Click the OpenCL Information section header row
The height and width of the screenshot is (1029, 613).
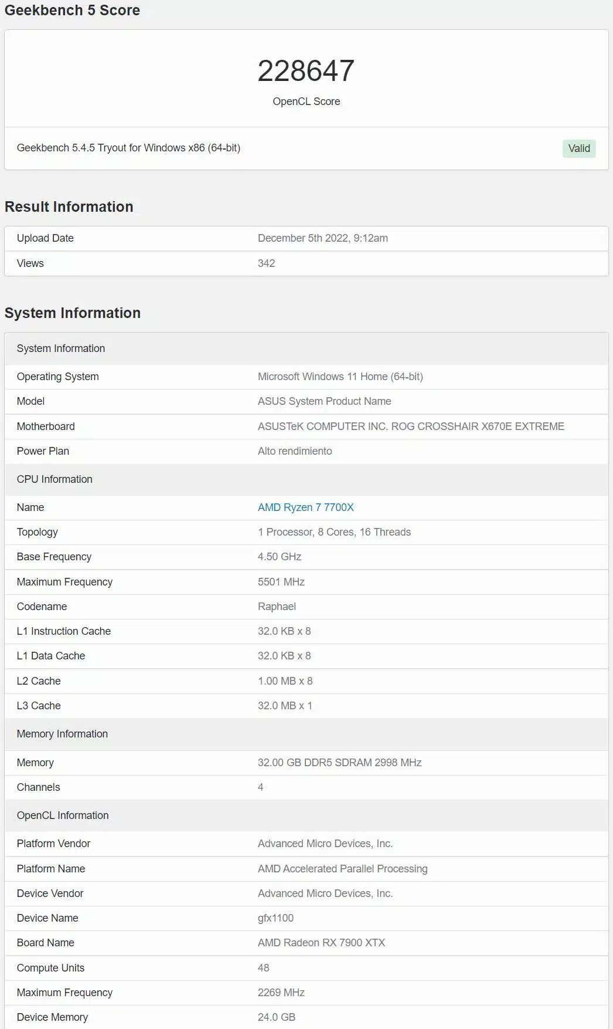pyautogui.click(x=306, y=815)
